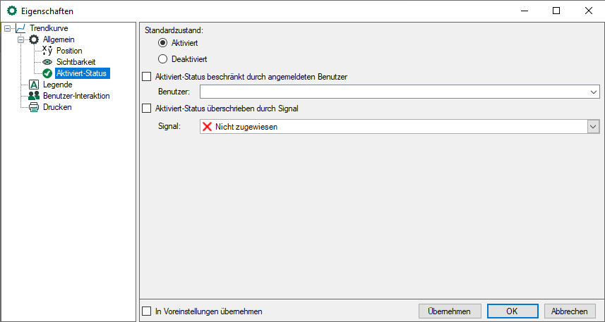Open the Signal dropdown arrow
Screen dimensions: 605x322
[593, 126]
